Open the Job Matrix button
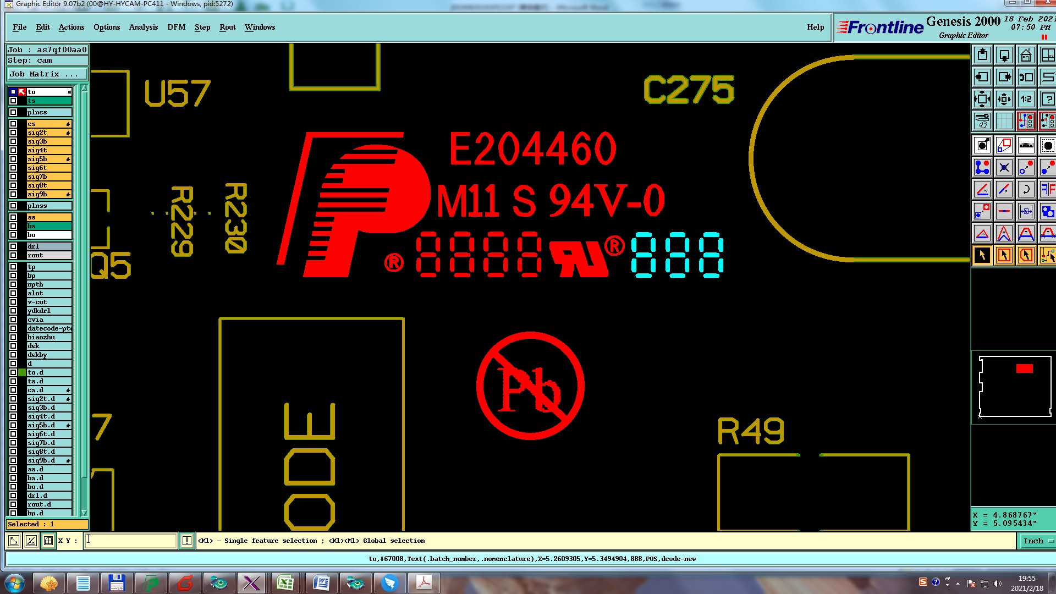 pos(47,74)
